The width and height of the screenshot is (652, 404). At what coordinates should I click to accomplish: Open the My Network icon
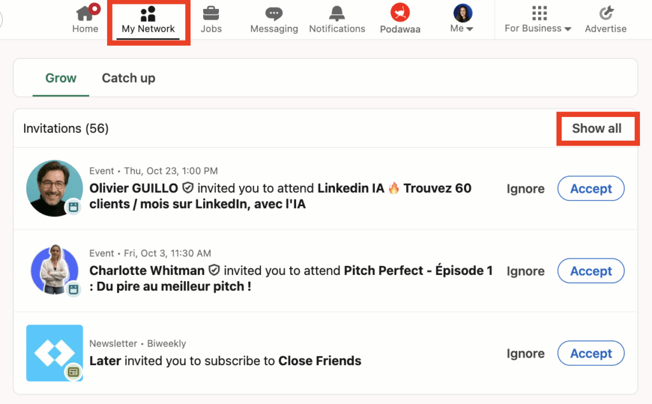(x=148, y=13)
